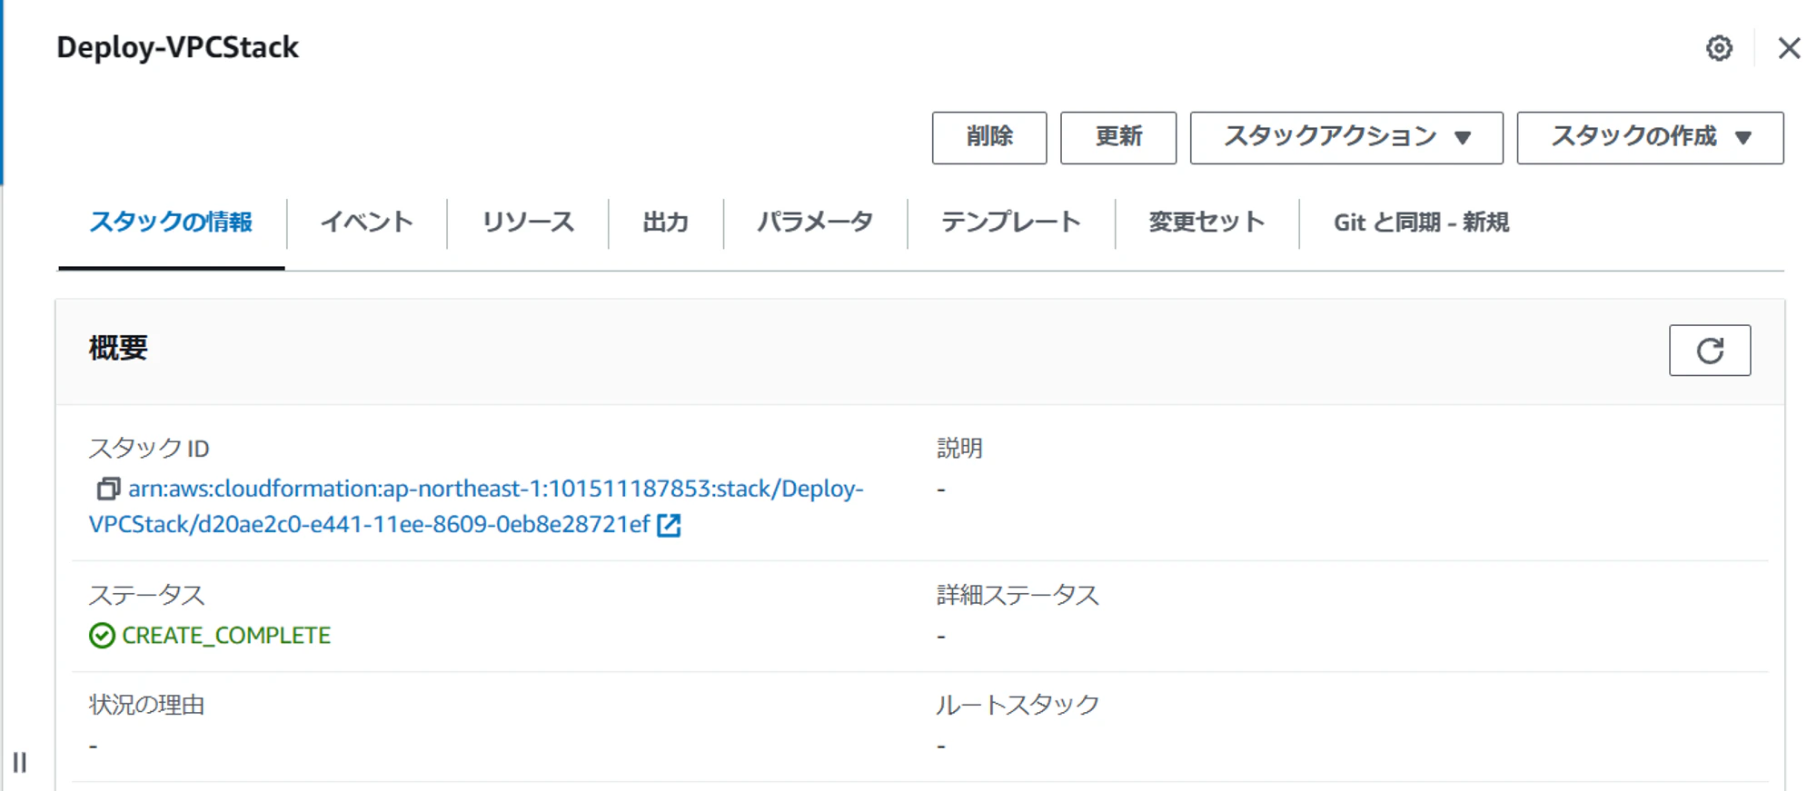
Task: Select the スタックの情報 tab
Action: [x=171, y=222]
